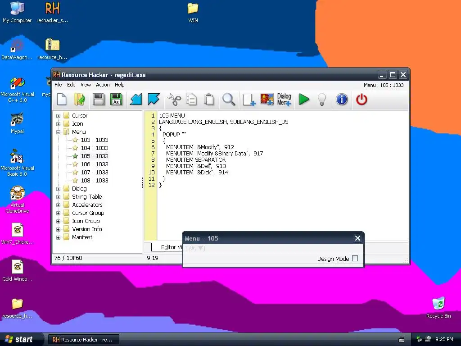Click script line MENUITEM "&Dick", 914
Image resolution: width=461 pixels, height=346 pixels.
click(197, 173)
